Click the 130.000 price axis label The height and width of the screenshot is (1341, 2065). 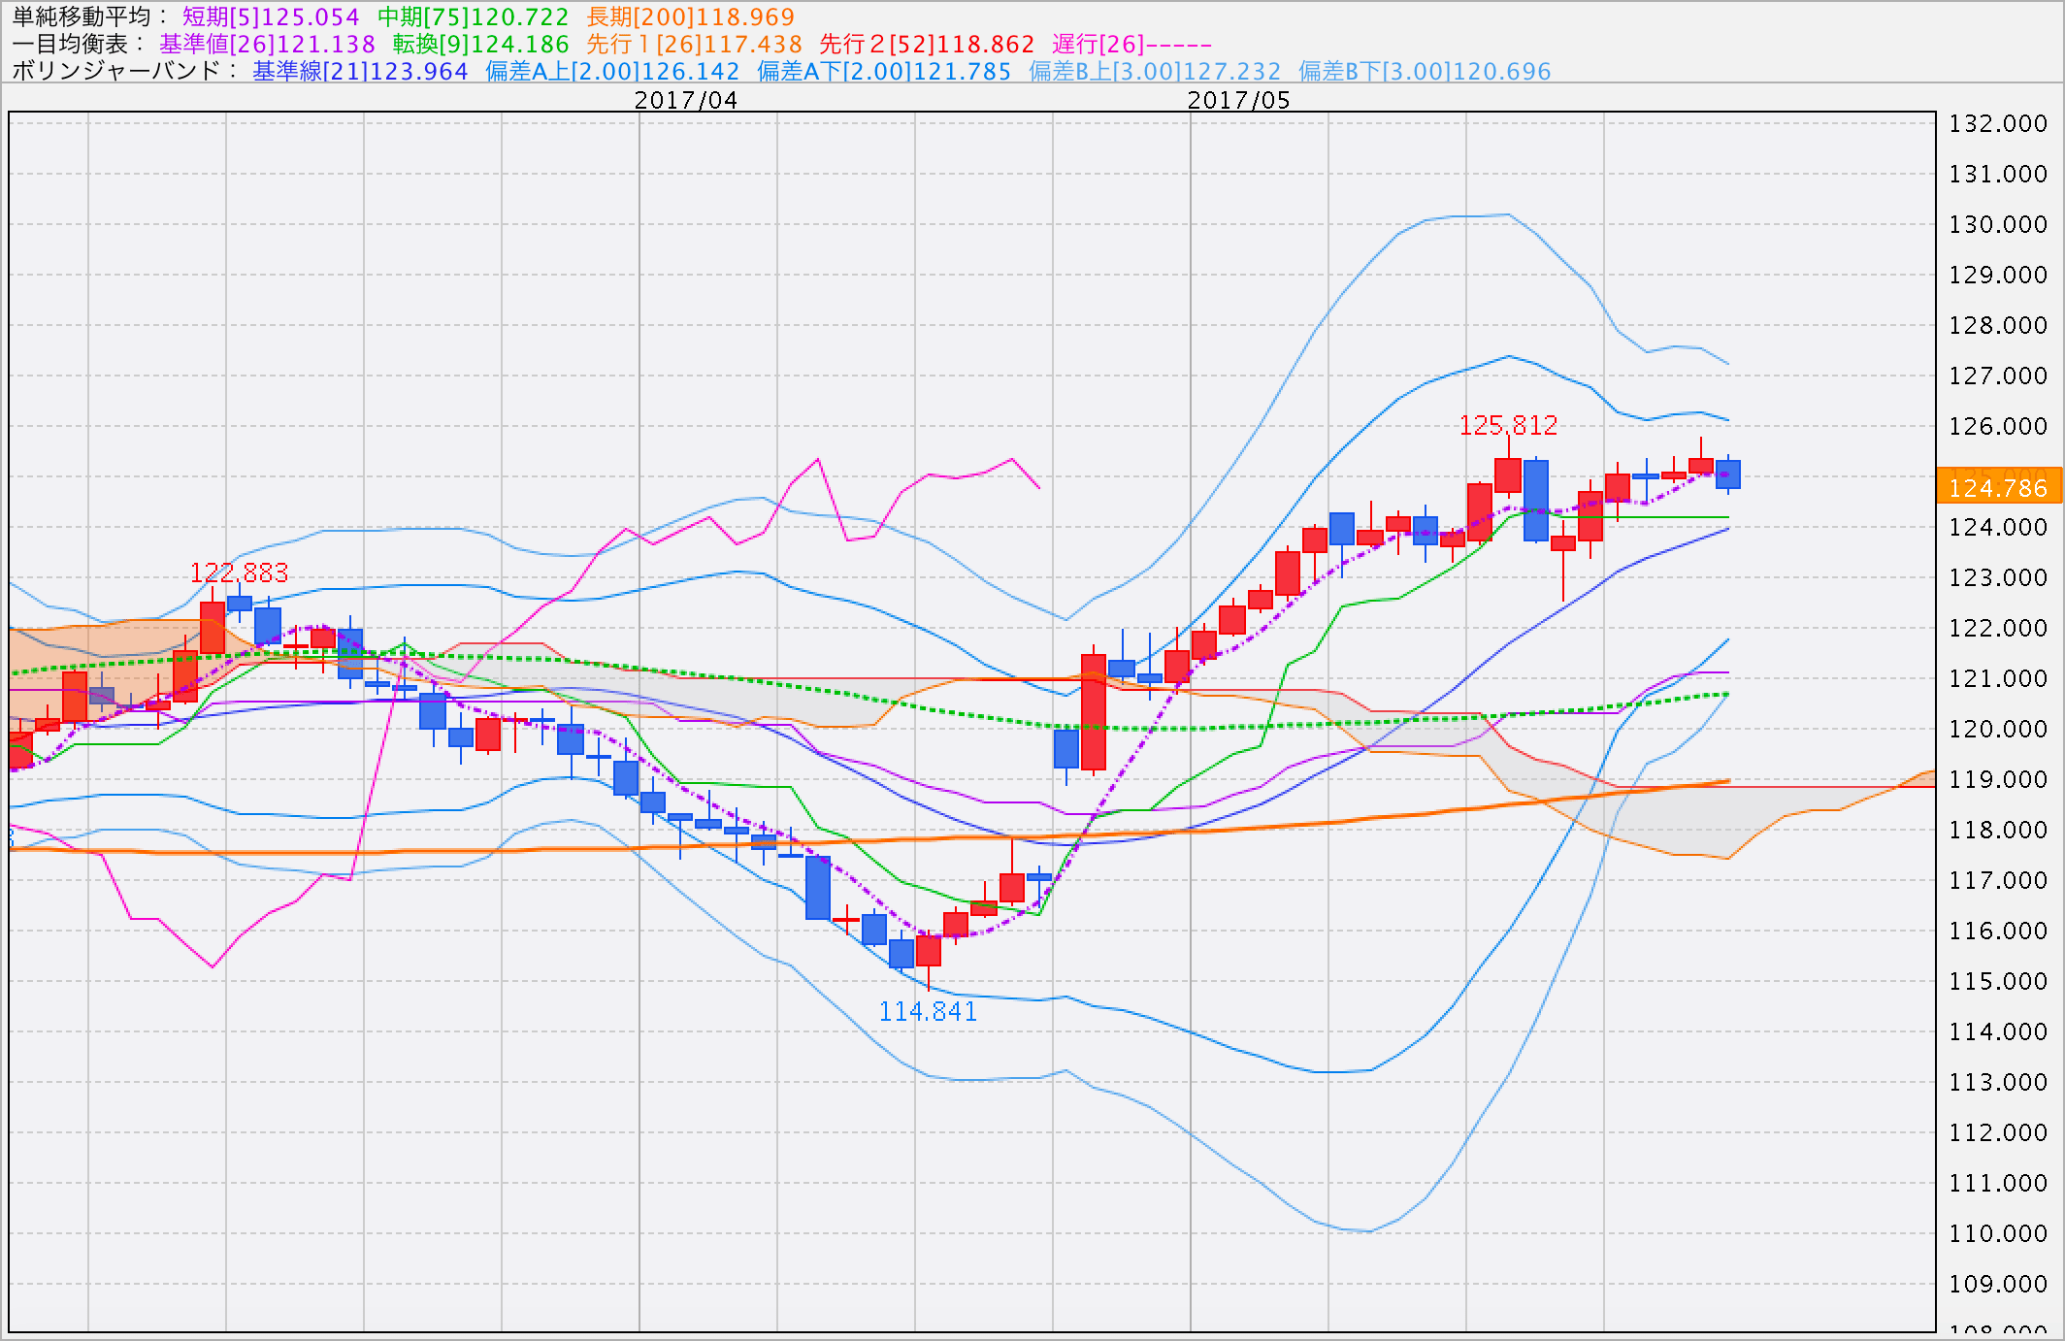[x=1998, y=224]
